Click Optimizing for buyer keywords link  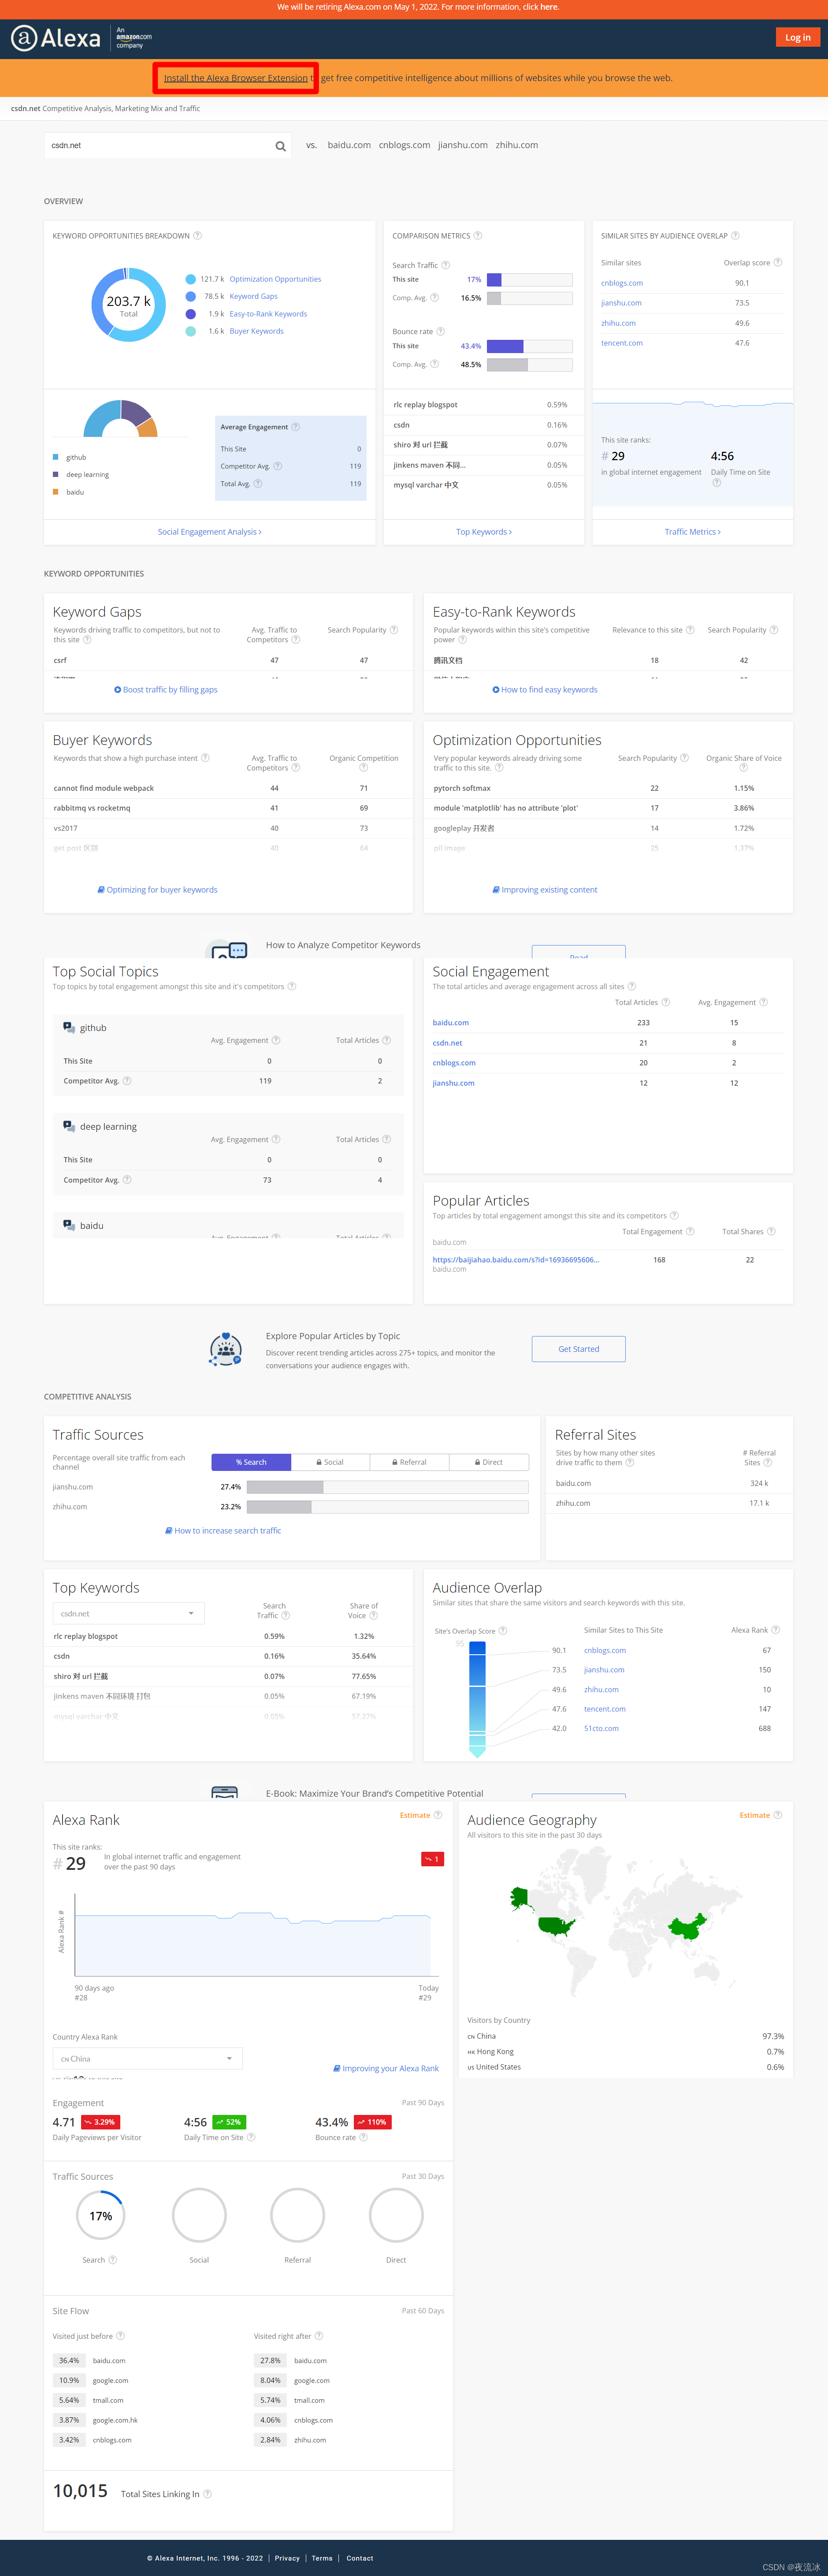coord(157,890)
